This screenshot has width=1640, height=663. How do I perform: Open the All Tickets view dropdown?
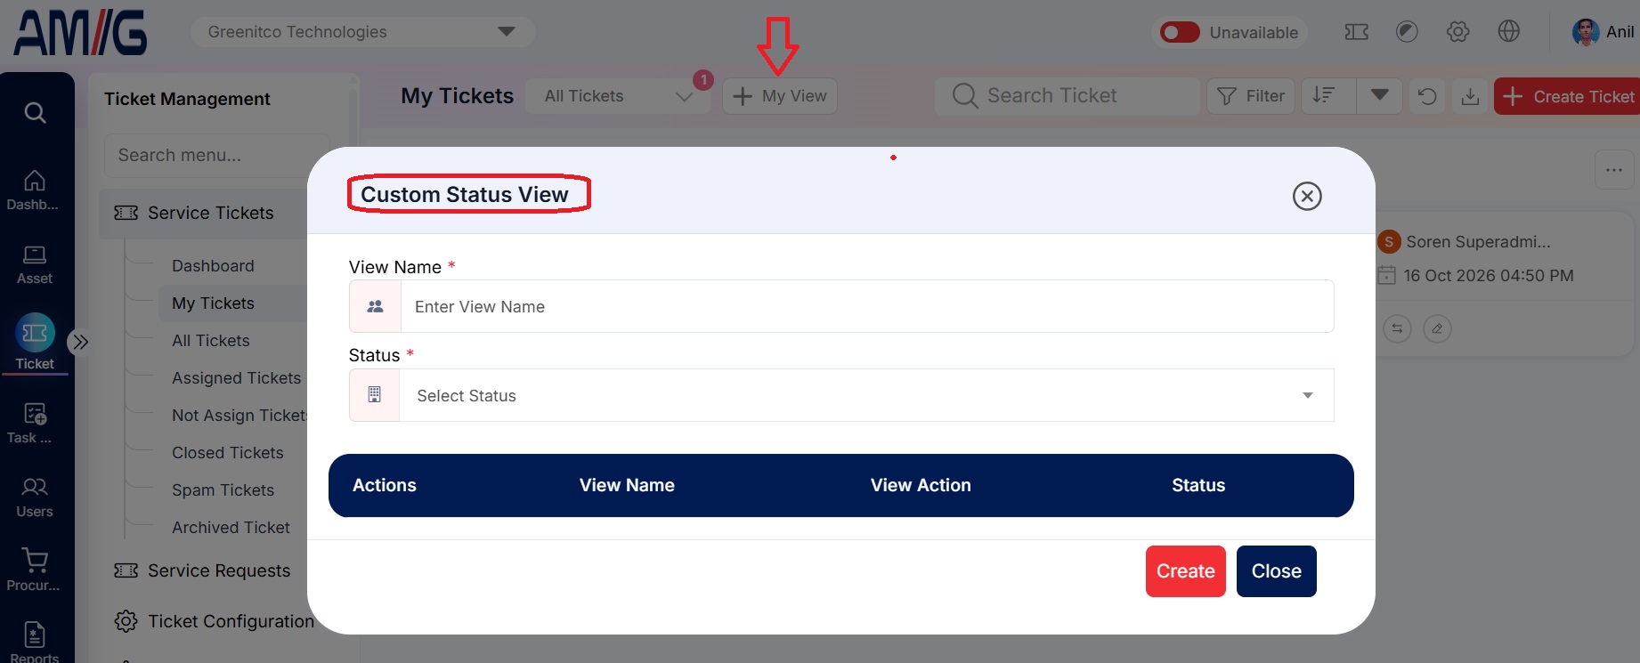pyautogui.click(x=618, y=96)
